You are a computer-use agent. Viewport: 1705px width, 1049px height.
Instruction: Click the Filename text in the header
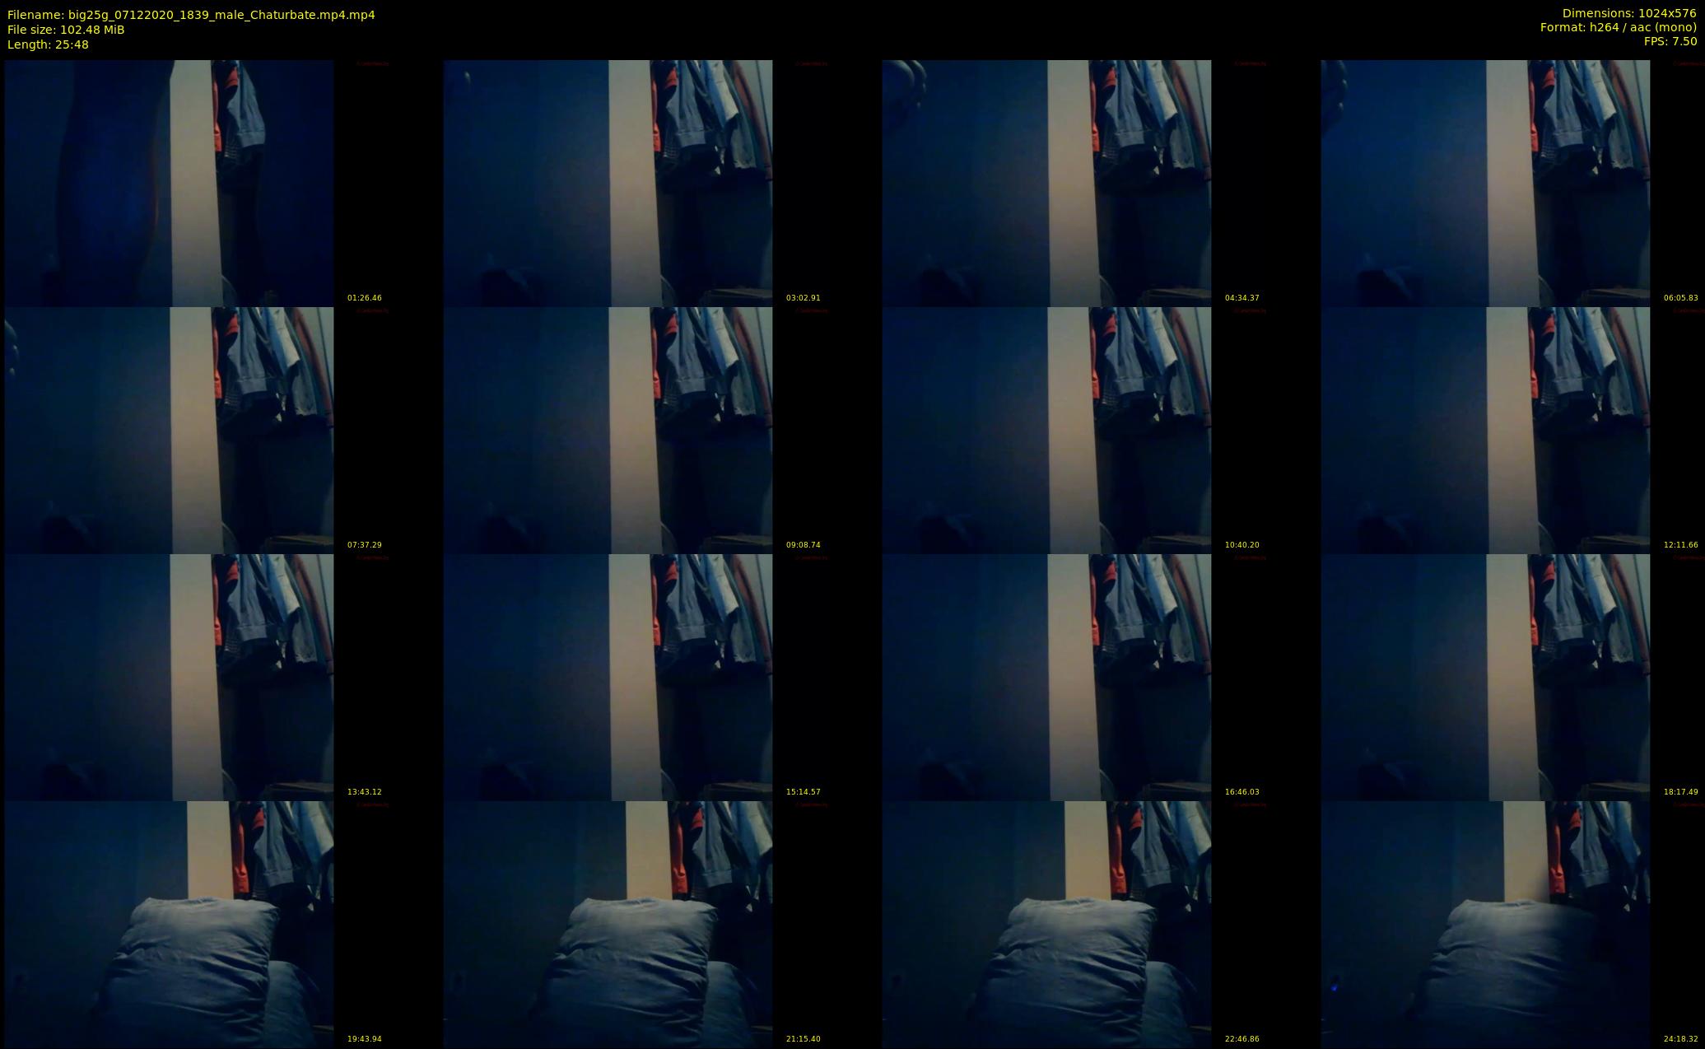click(191, 15)
